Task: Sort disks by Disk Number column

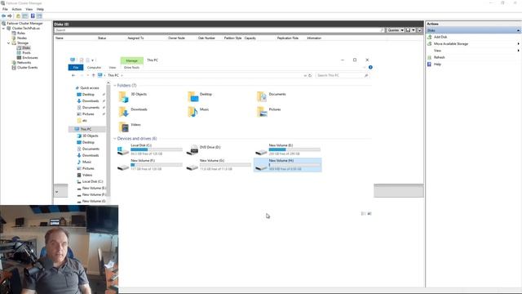Action: click(x=206, y=38)
